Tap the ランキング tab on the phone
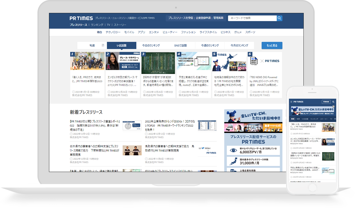 [x=314, y=119]
